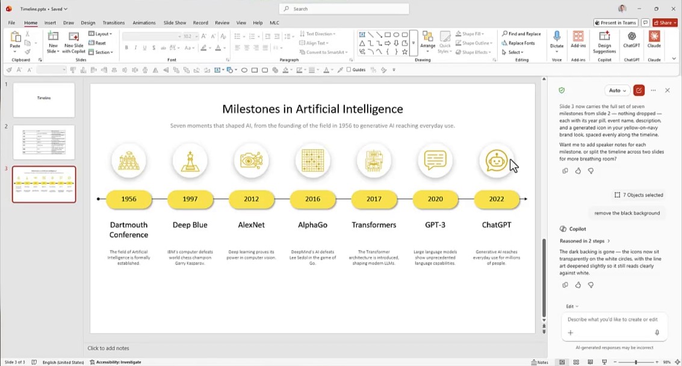Switch to the Slide Show tab
This screenshot has height=366, width=682.
[x=175, y=23]
